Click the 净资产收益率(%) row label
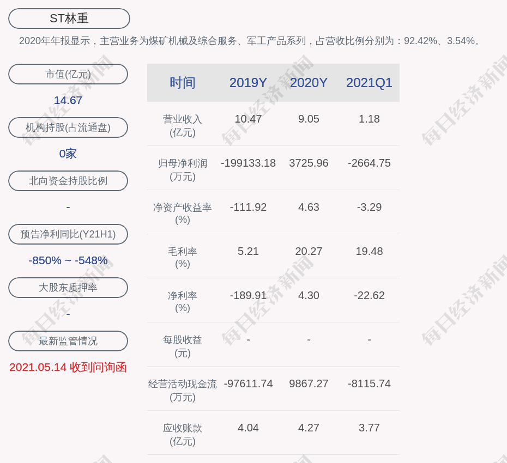Screen dimensions: 507x463 [x=183, y=214]
